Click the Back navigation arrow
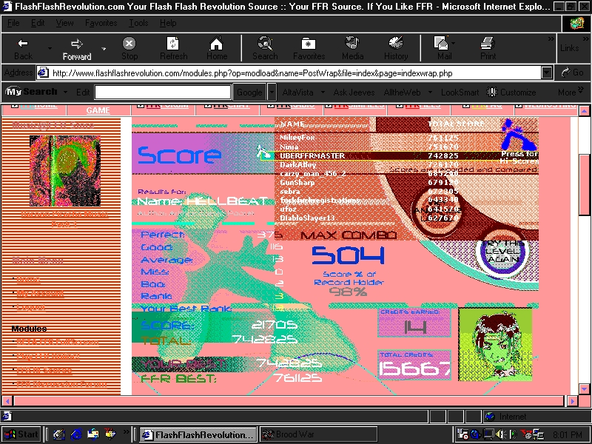Screen dimensions: 592x444 23,48
